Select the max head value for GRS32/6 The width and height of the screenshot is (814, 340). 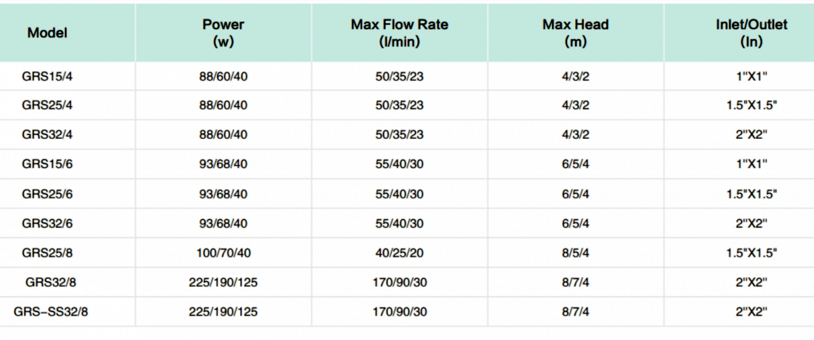tap(575, 224)
